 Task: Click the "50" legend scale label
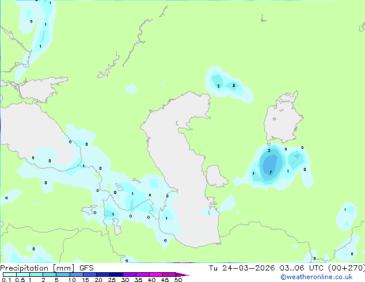point(178,280)
